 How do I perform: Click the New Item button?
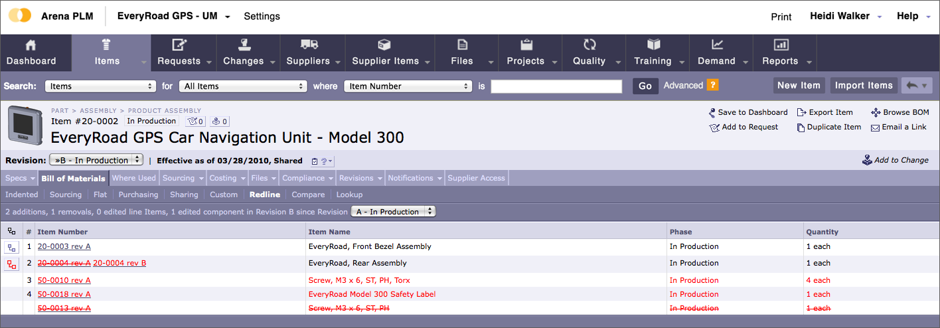799,85
